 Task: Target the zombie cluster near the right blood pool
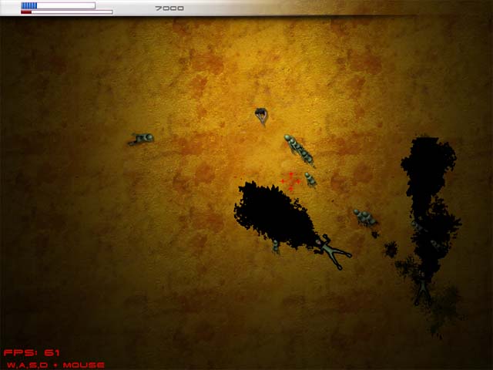point(364,217)
